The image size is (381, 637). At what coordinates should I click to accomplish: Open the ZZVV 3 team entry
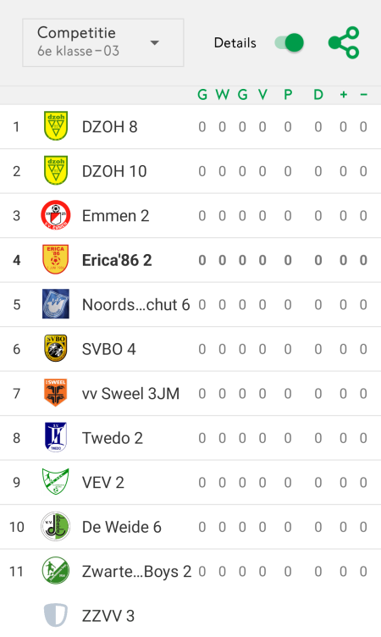pos(190,616)
